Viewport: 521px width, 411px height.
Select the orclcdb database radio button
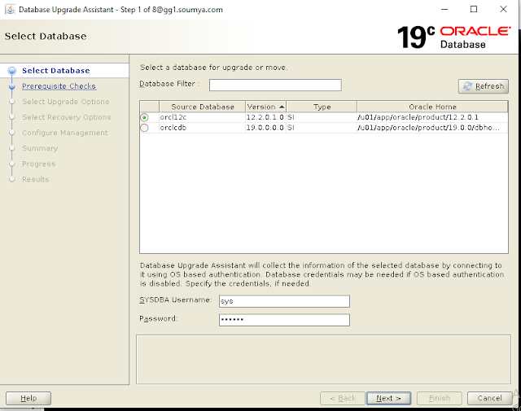[144, 128]
